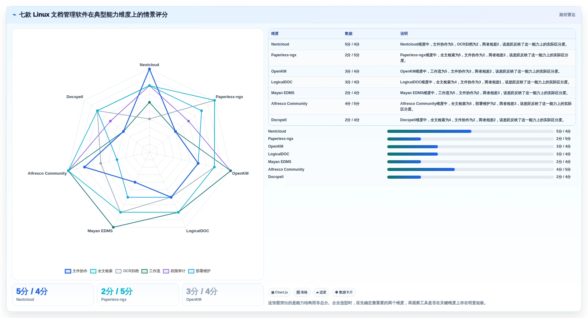This screenshot has height=318, width=588.
Task: Toggle the 部署维护 legend series
Action: click(x=199, y=271)
